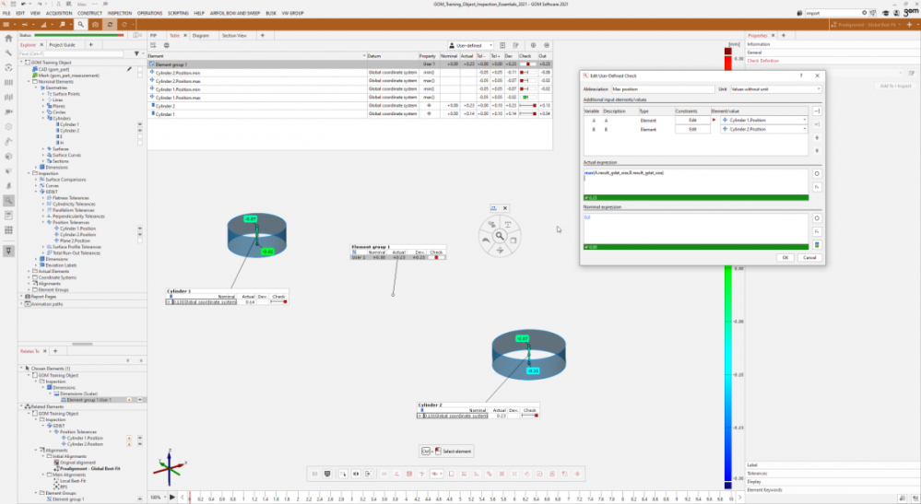The width and height of the screenshot is (921, 504).
Task: Open the Unit dropdown in Edit dialog
Action: click(775, 89)
